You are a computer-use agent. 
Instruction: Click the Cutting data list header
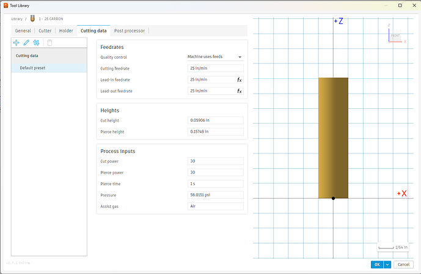[x=49, y=56]
